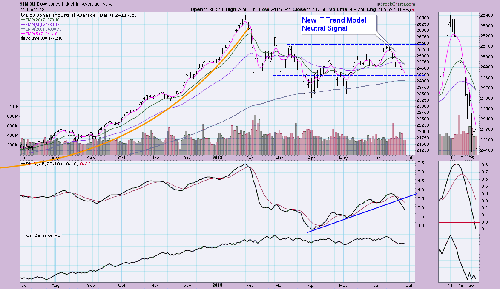Click the Nov label on price chart axis
The image size is (500, 289).
click(x=155, y=158)
